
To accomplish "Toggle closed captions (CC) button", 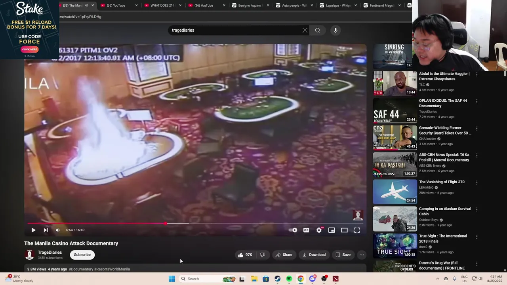I will pos(306,230).
